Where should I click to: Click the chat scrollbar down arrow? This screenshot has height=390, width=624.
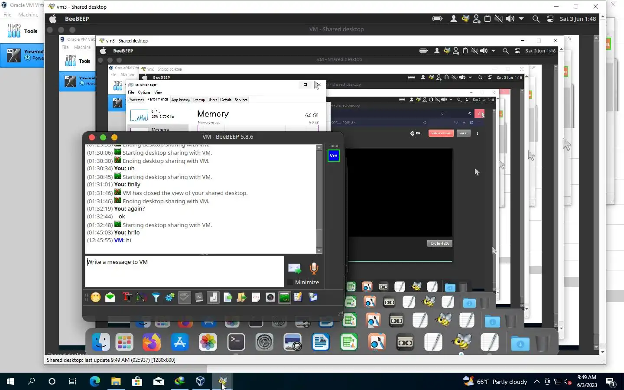pyautogui.click(x=319, y=250)
